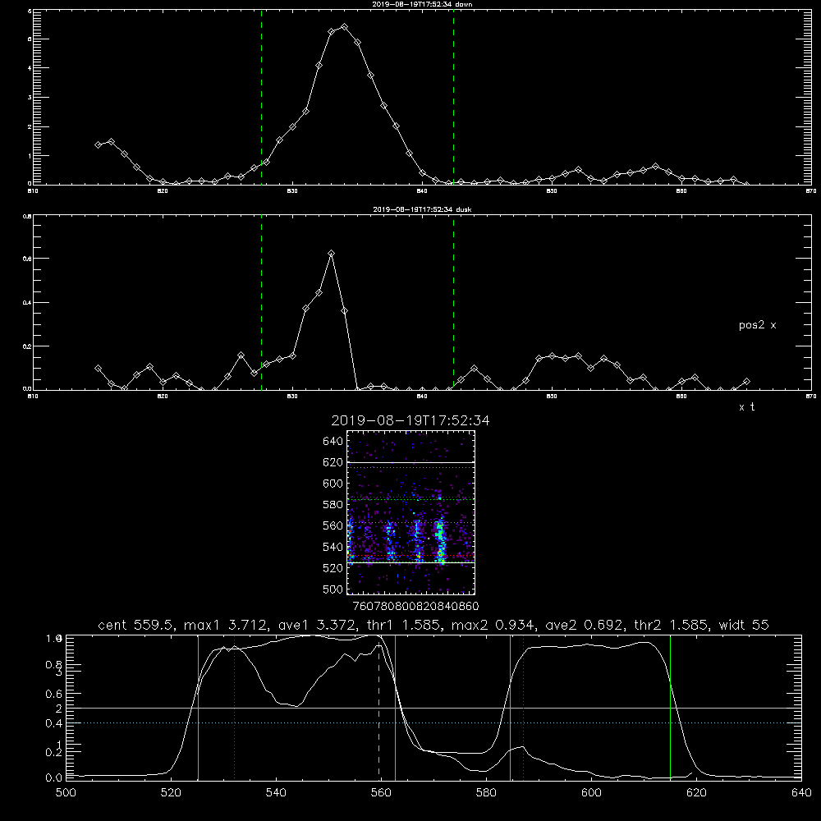Screen dimensions: 821x821
Task: Click the blue dotted horizontal threshold line
Action: tap(433, 723)
